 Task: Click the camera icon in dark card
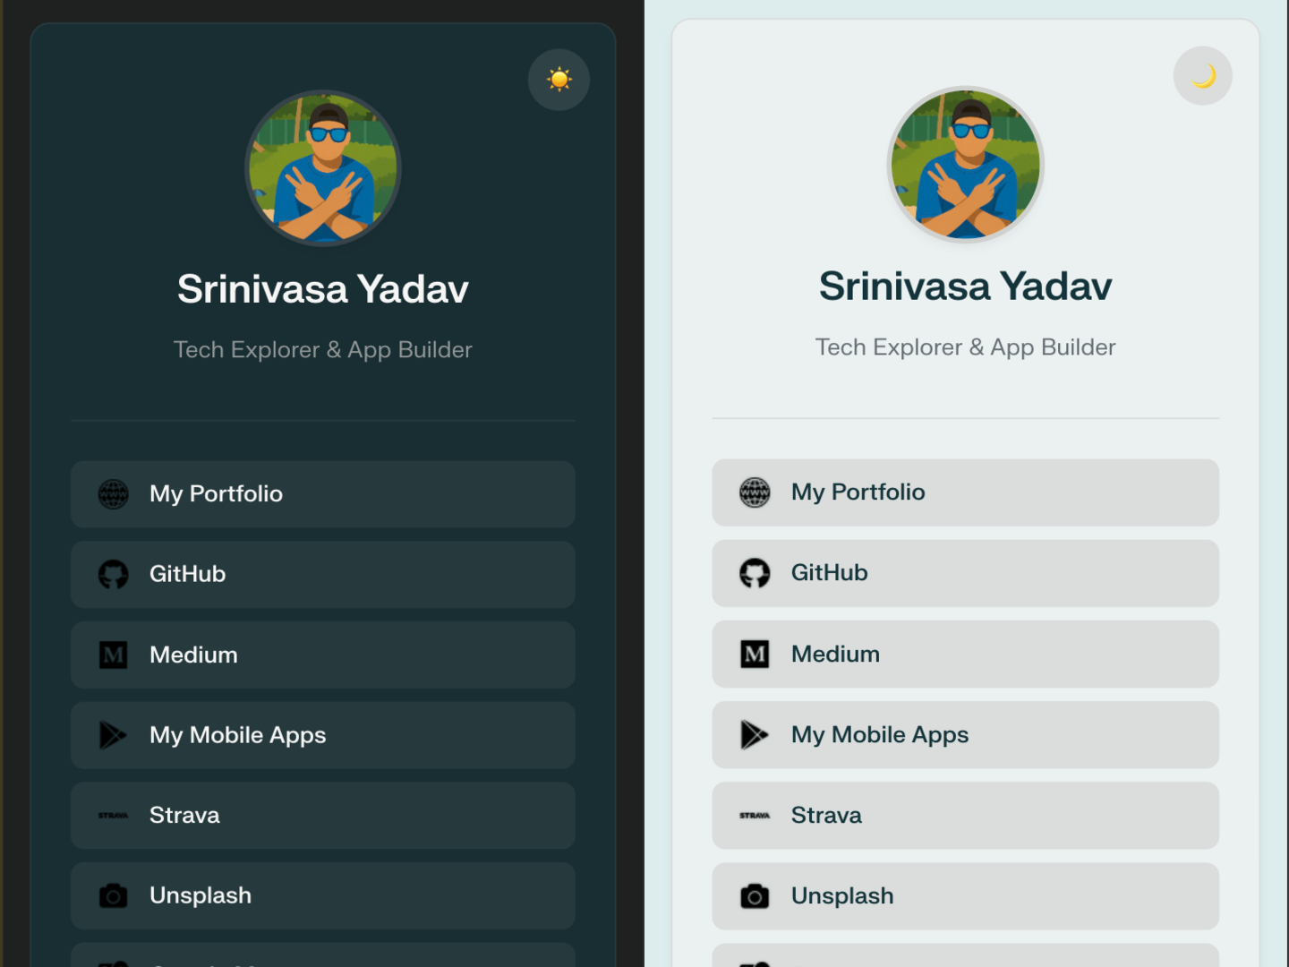click(x=114, y=895)
